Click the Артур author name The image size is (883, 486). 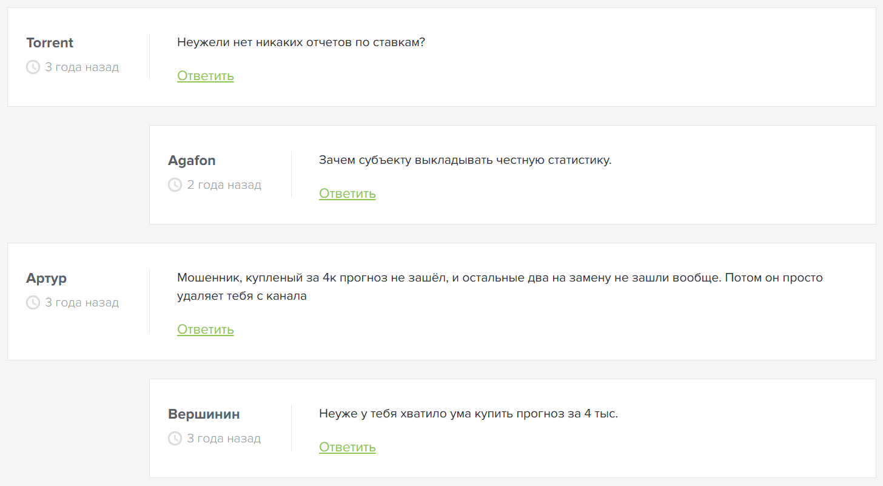tap(47, 278)
